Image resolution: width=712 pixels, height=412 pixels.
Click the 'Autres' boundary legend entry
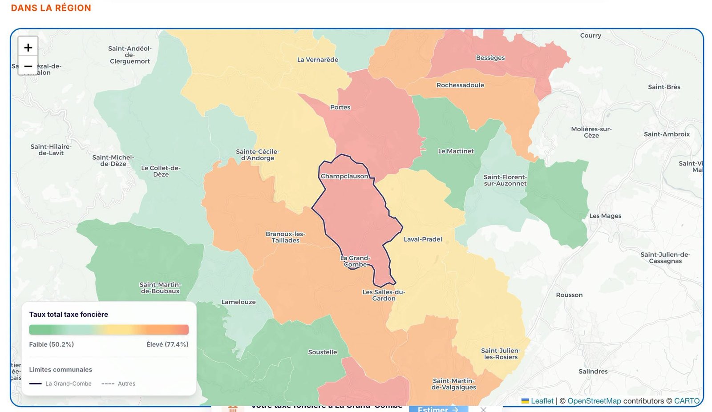pos(118,384)
